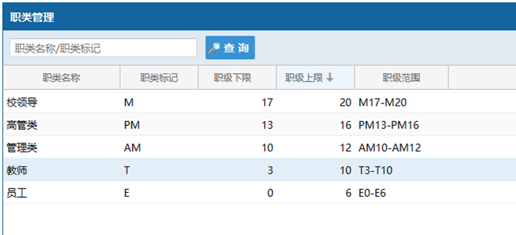Screen dimensions: 516x235
Task: Focus the 职类名称/职类标记 search field
Action: click(x=103, y=48)
